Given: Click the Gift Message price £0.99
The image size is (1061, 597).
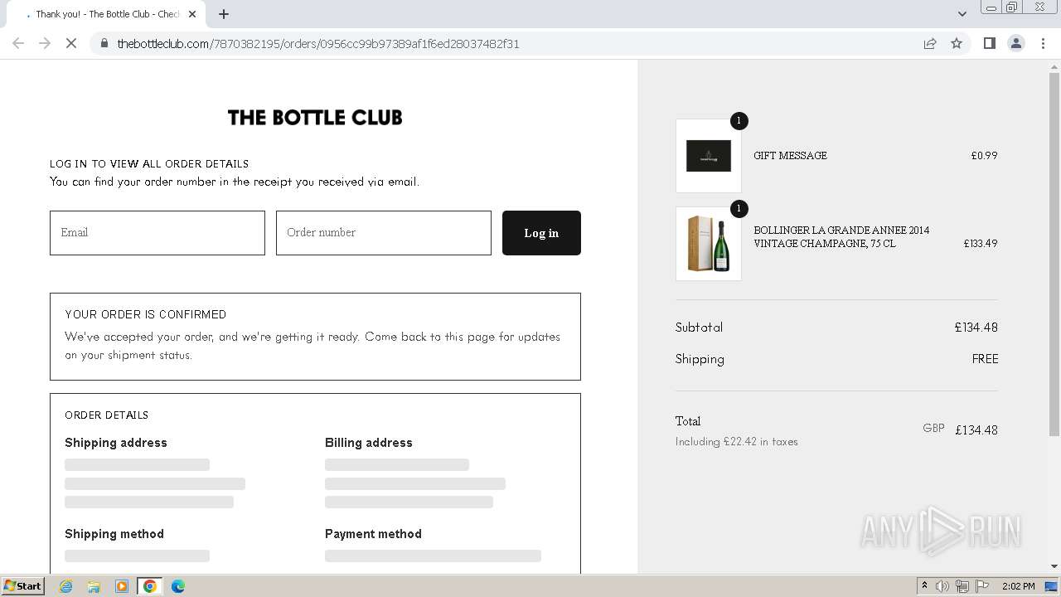Looking at the screenshot, I should tap(985, 156).
